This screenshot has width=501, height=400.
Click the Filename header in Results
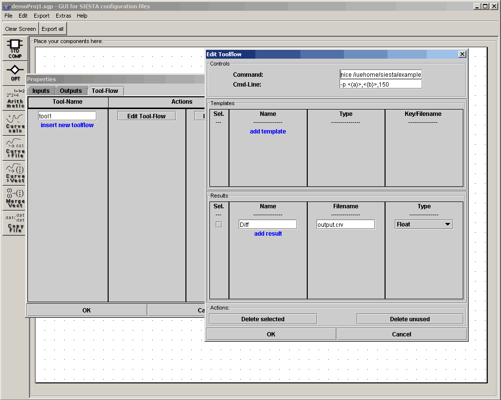(346, 206)
